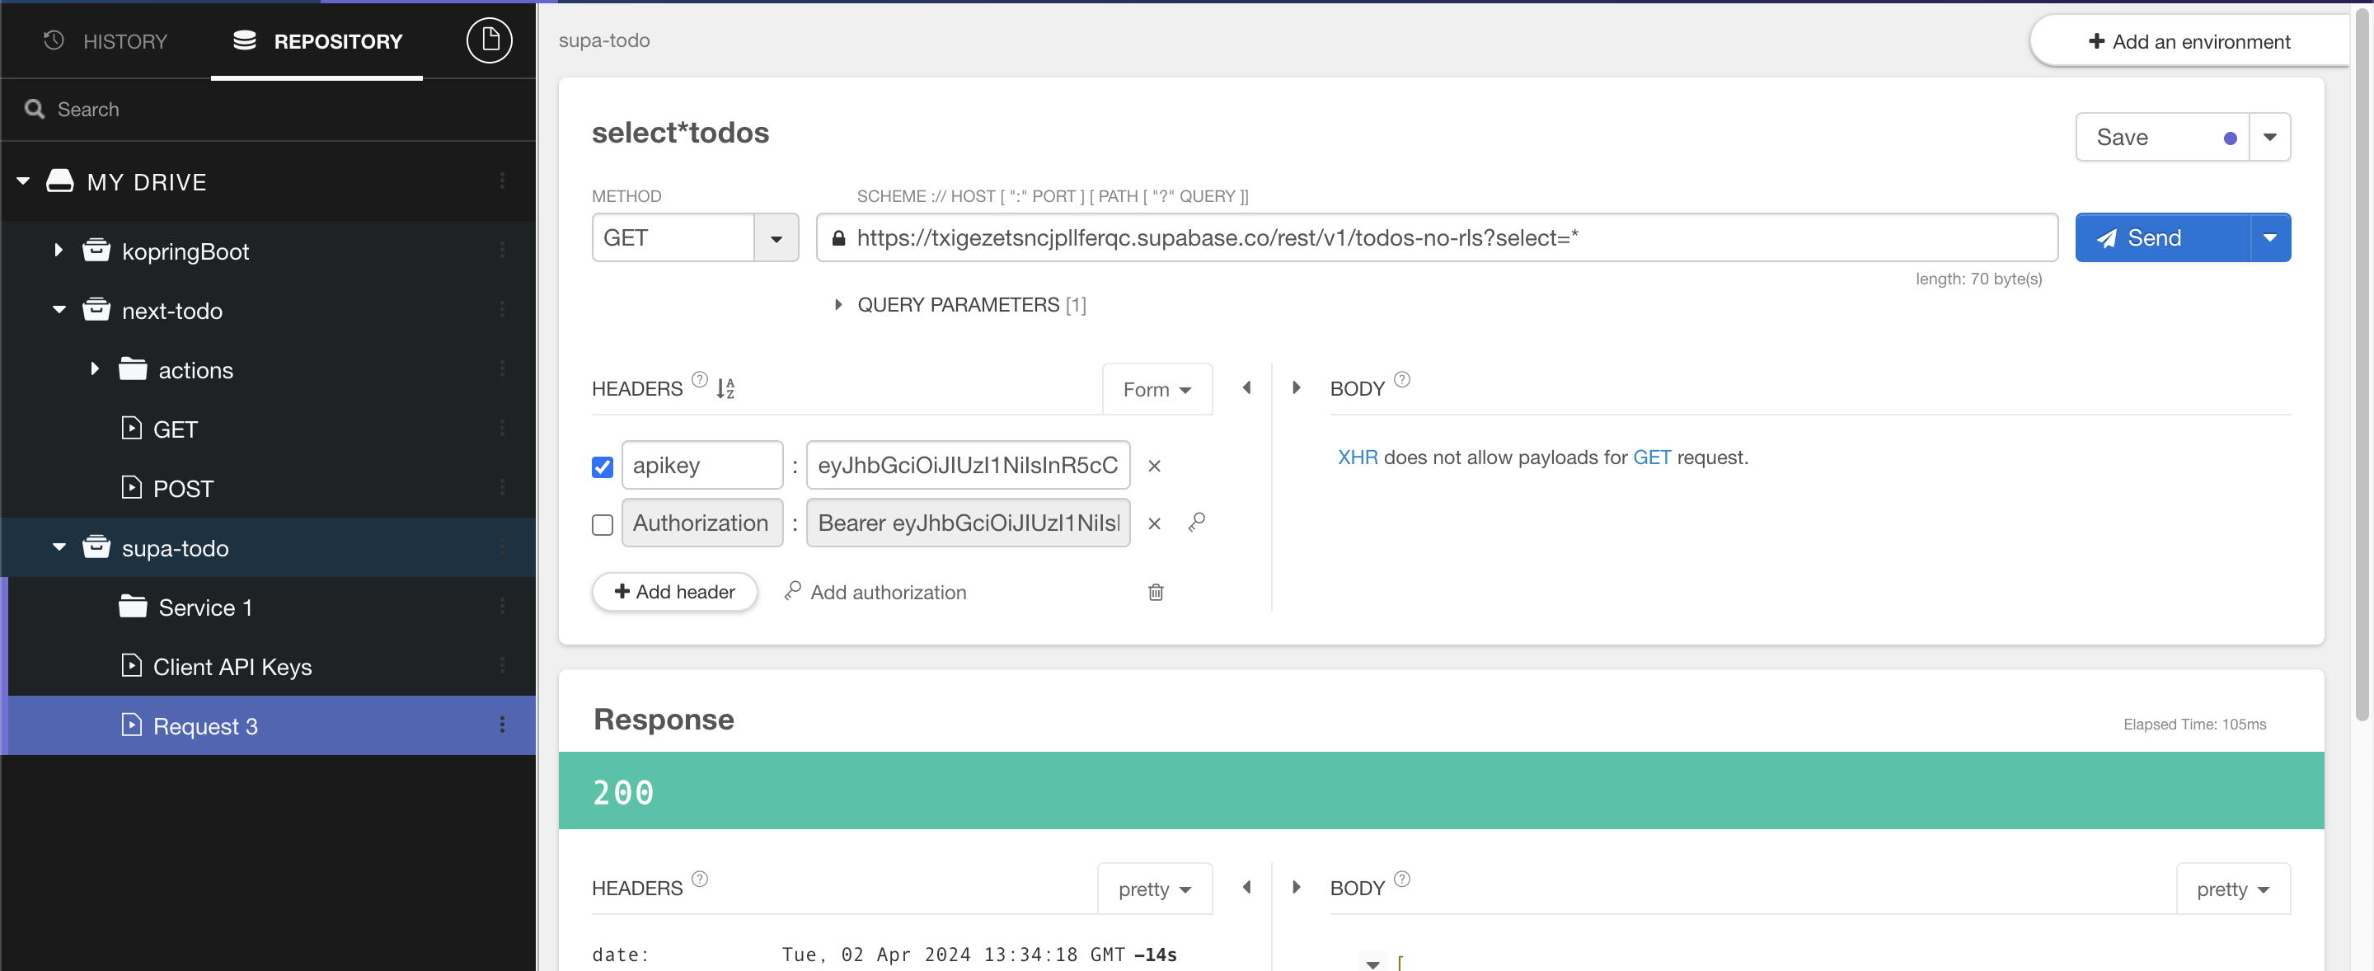Remove the apikey header row
Viewport: 2374px width, 971px height.
pyautogui.click(x=1154, y=467)
